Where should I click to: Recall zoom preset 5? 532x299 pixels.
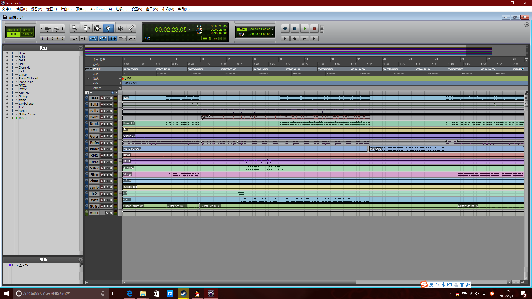pos(62,38)
